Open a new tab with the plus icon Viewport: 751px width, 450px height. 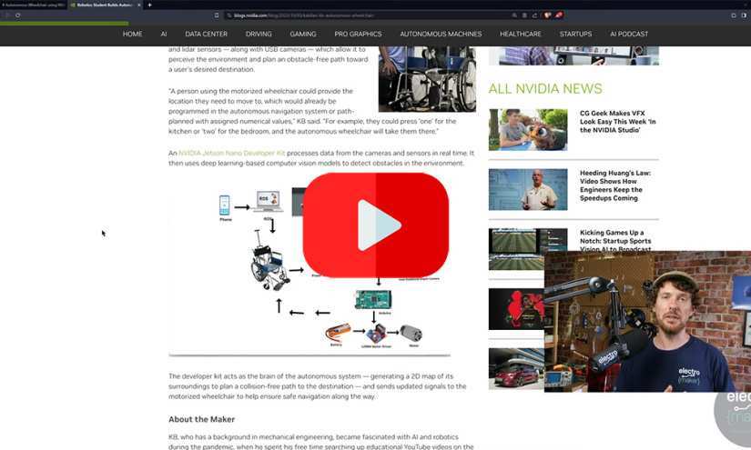[149, 5]
